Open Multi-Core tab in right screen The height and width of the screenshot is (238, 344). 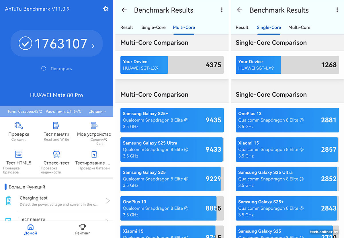299,28
